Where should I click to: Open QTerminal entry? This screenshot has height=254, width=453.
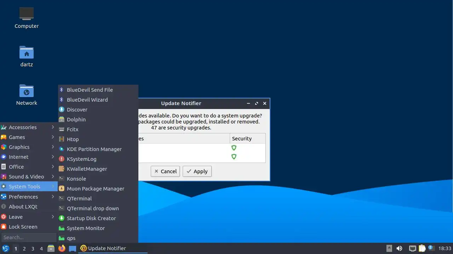(98, 198)
